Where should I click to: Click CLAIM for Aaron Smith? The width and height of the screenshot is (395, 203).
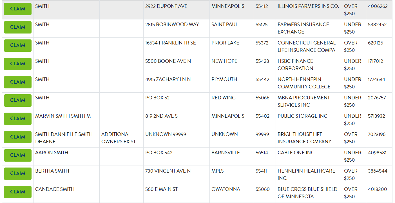pos(17,155)
